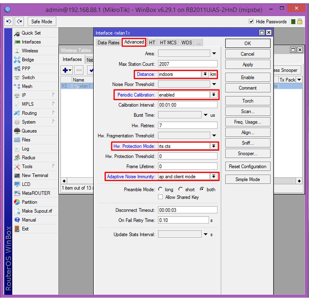
Task: Open the Log viewer
Action: coord(25,149)
